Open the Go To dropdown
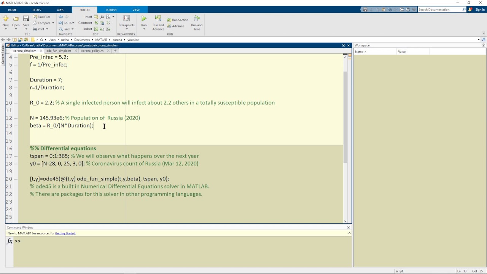 (73, 23)
